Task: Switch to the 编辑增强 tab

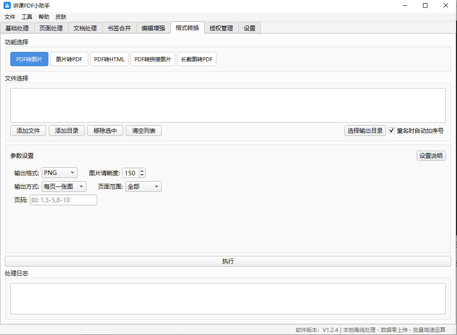Action: click(x=153, y=28)
